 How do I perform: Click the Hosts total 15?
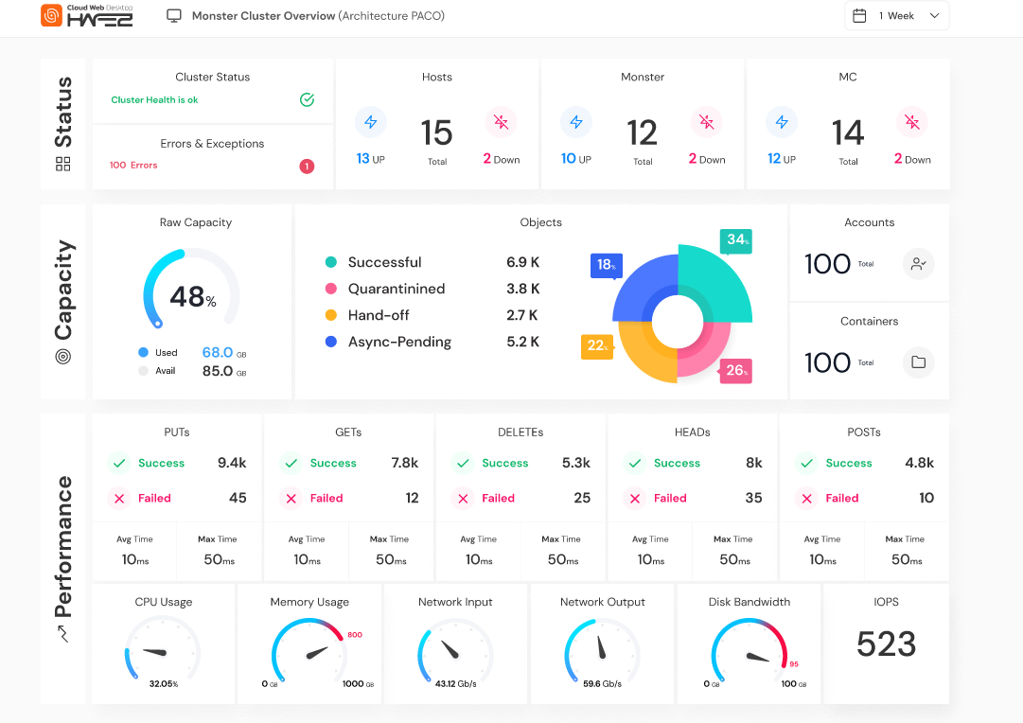pyautogui.click(x=436, y=133)
